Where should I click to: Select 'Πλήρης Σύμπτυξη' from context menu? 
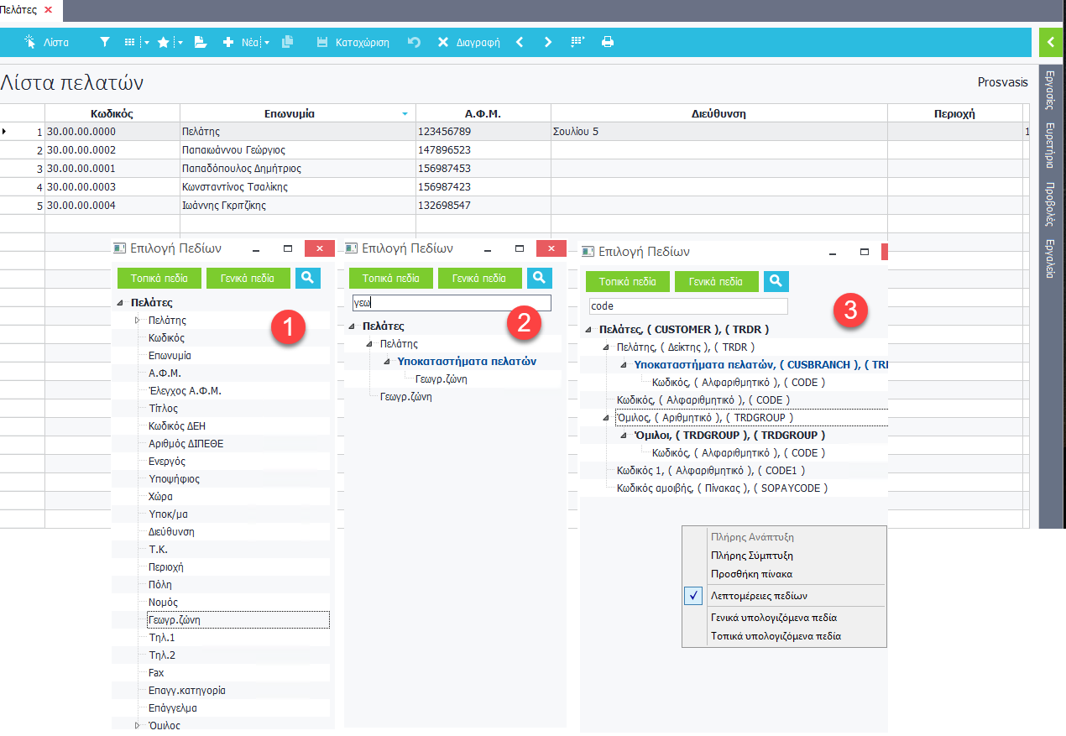coord(751,556)
